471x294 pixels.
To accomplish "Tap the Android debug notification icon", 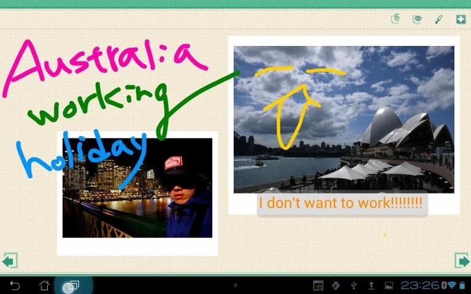I will click(x=335, y=285).
